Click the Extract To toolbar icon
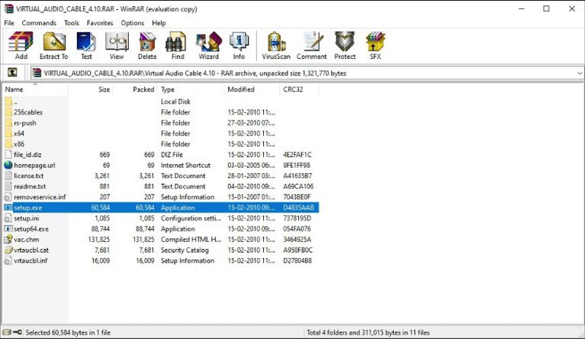585x339 pixels. [x=53, y=46]
